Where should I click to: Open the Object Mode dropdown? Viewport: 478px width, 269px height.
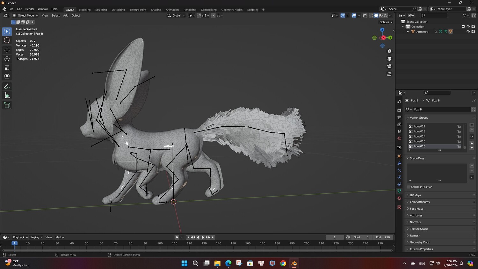(25, 15)
